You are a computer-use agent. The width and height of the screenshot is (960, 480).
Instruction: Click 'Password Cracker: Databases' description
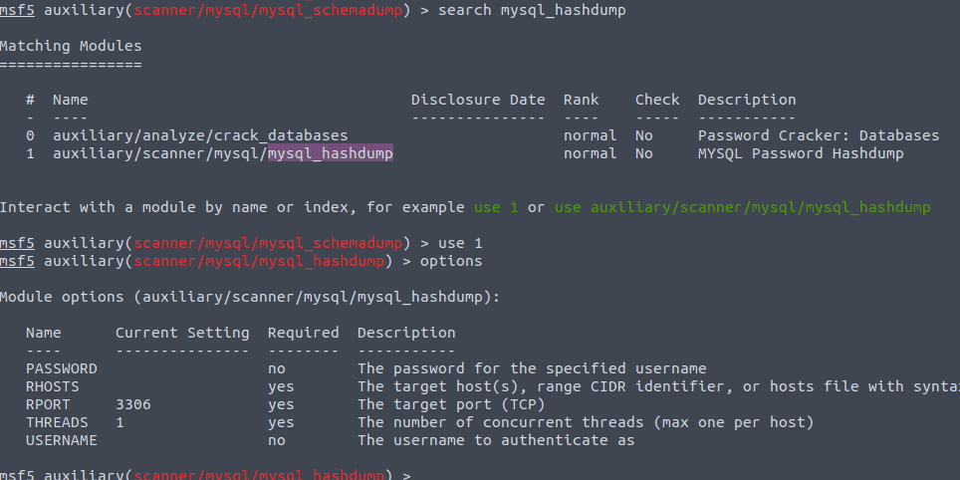[819, 135]
